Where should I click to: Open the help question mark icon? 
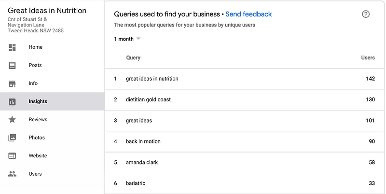[366, 14]
